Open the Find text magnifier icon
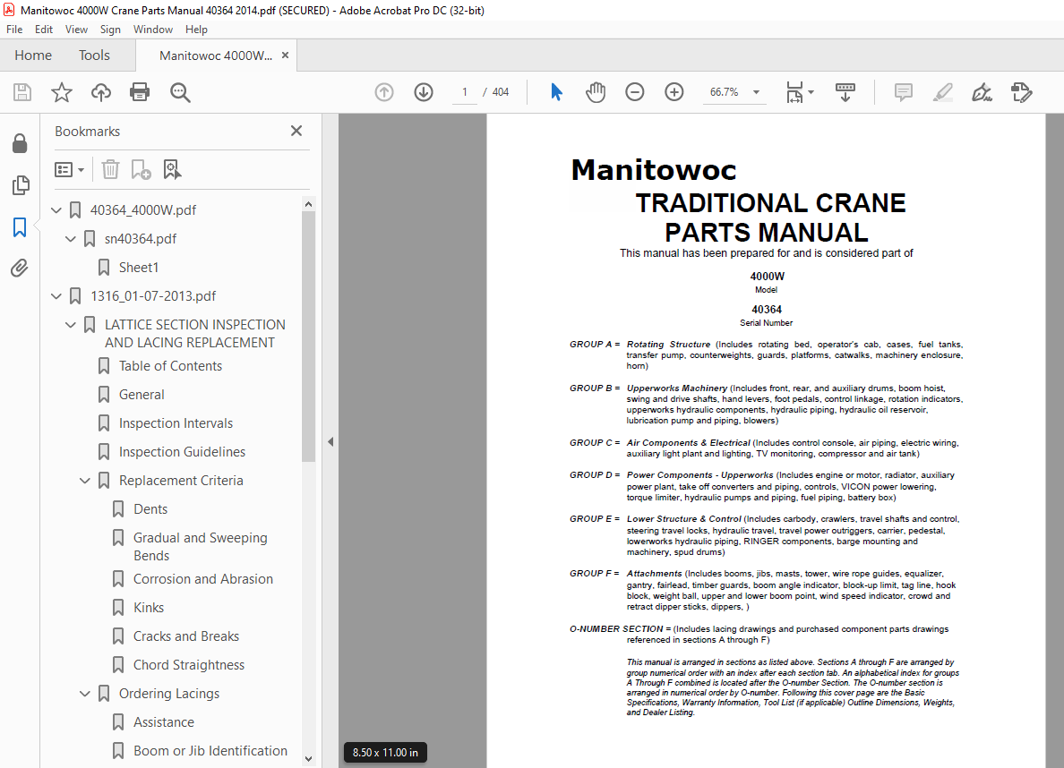 coord(180,92)
